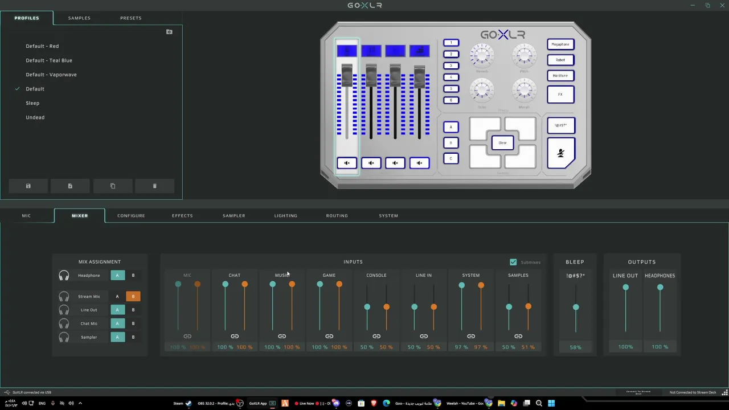Uncheck the Submixes checkbox

513,262
